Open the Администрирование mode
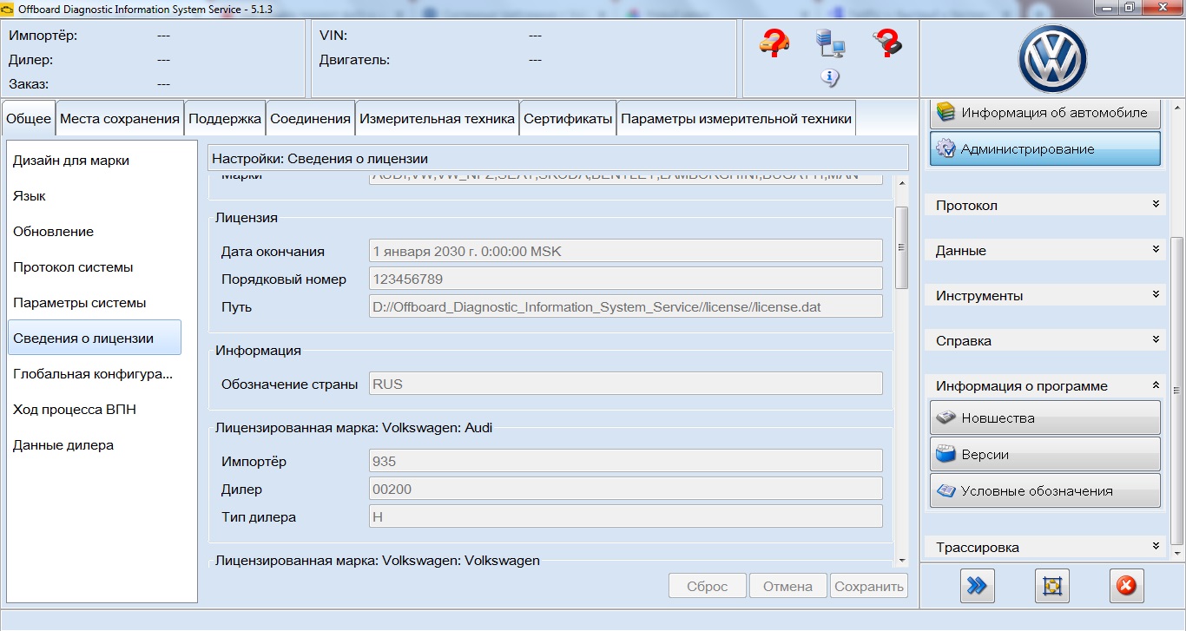The image size is (1186, 631). tap(1045, 148)
